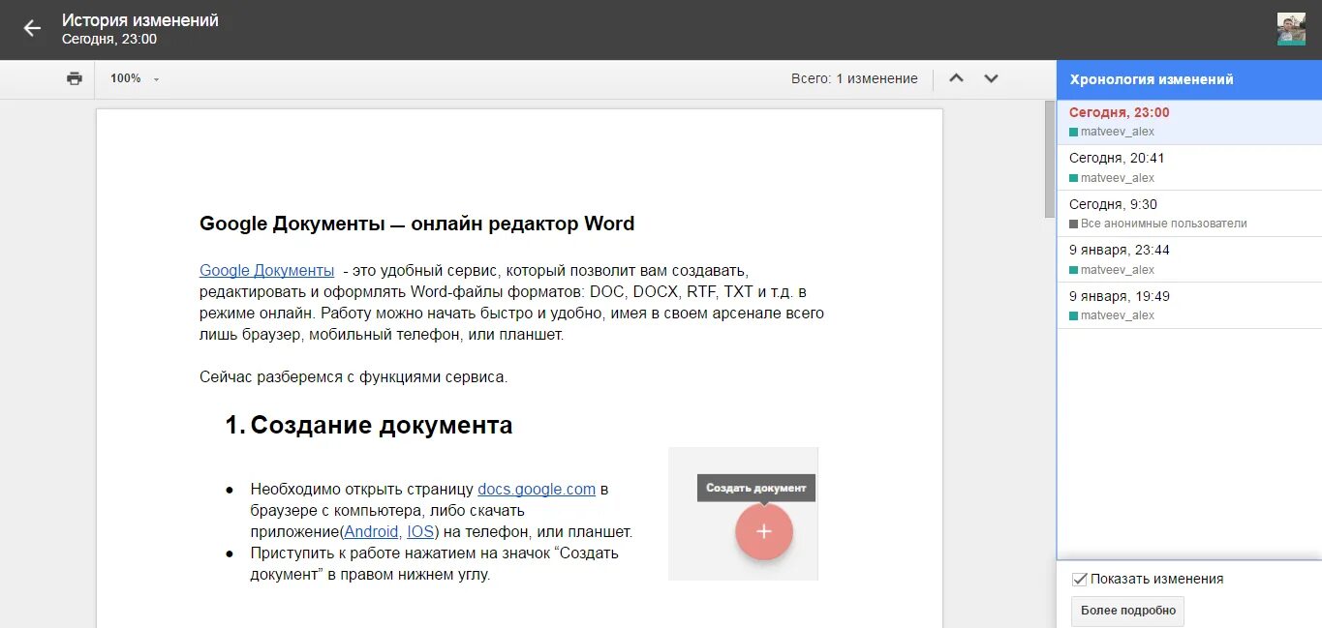The height and width of the screenshot is (628, 1322).
Task: Click the Более подробно button
Action: (x=1127, y=611)
